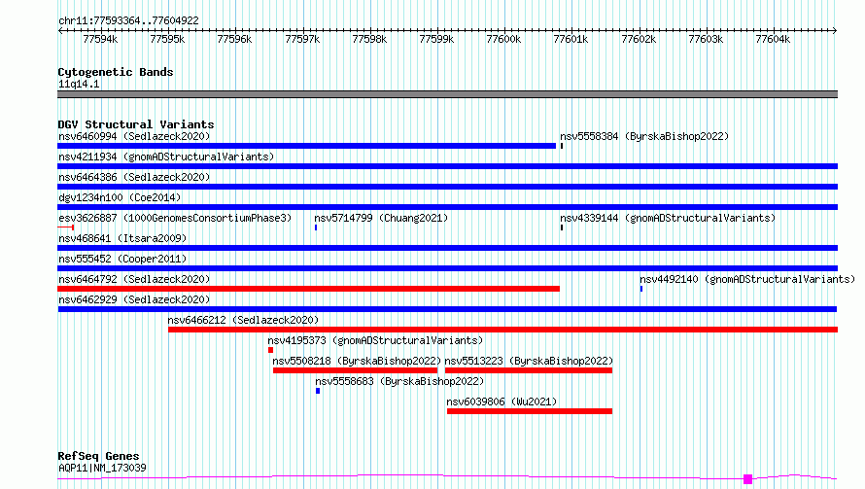Click the Cytogenetic Bands track title
This screenshot has height=489, width=865.
[116, 72]
